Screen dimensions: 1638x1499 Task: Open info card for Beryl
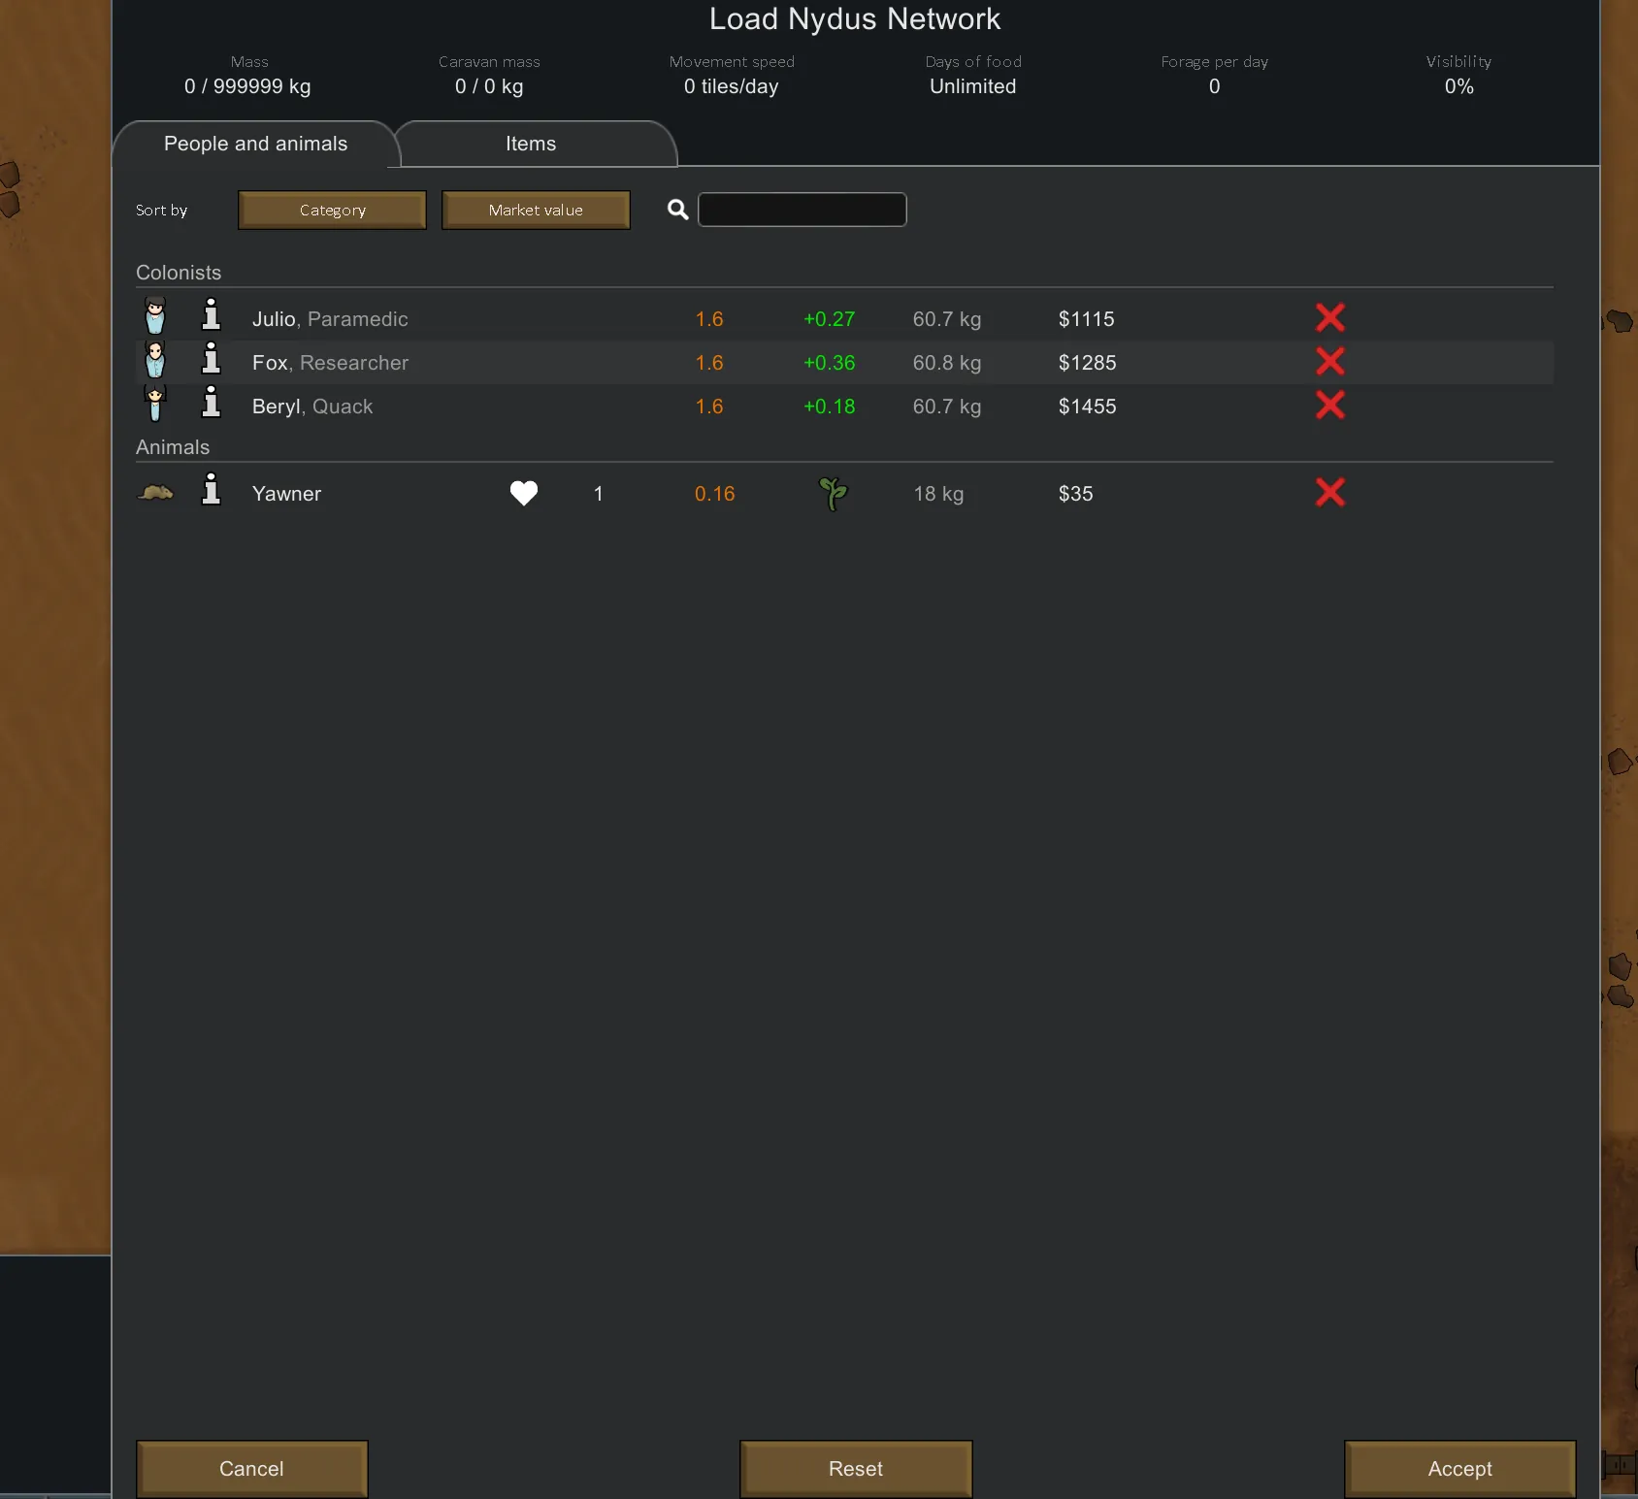(x=211, y=404)
